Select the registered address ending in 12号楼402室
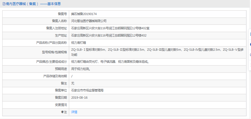 110,28
